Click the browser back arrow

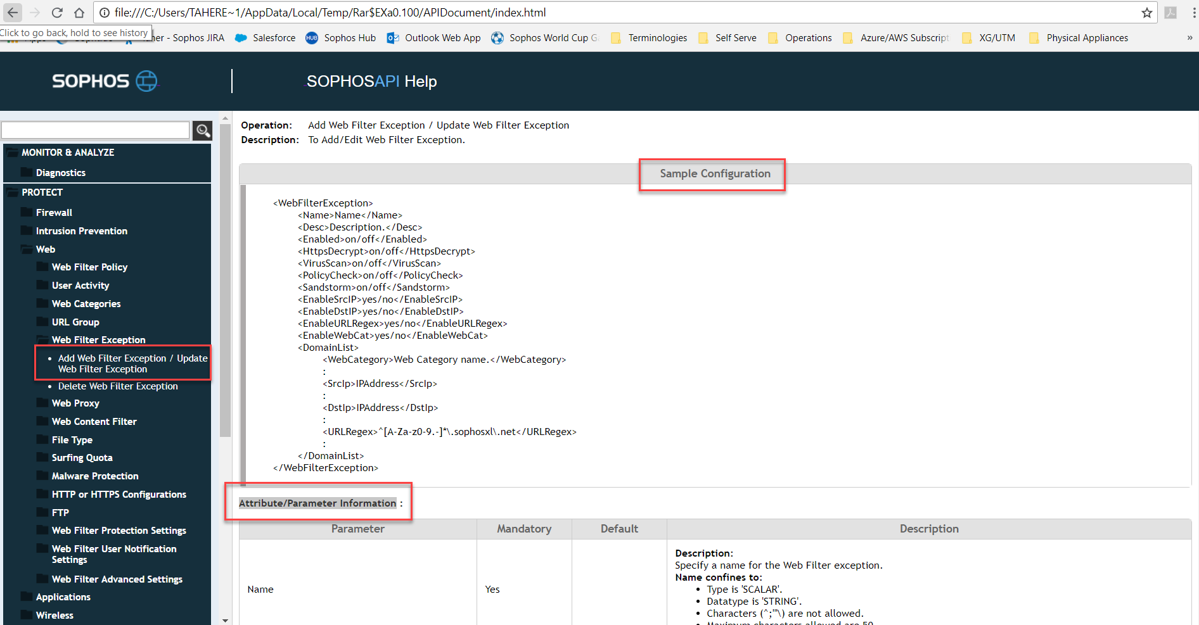(13, 13)
